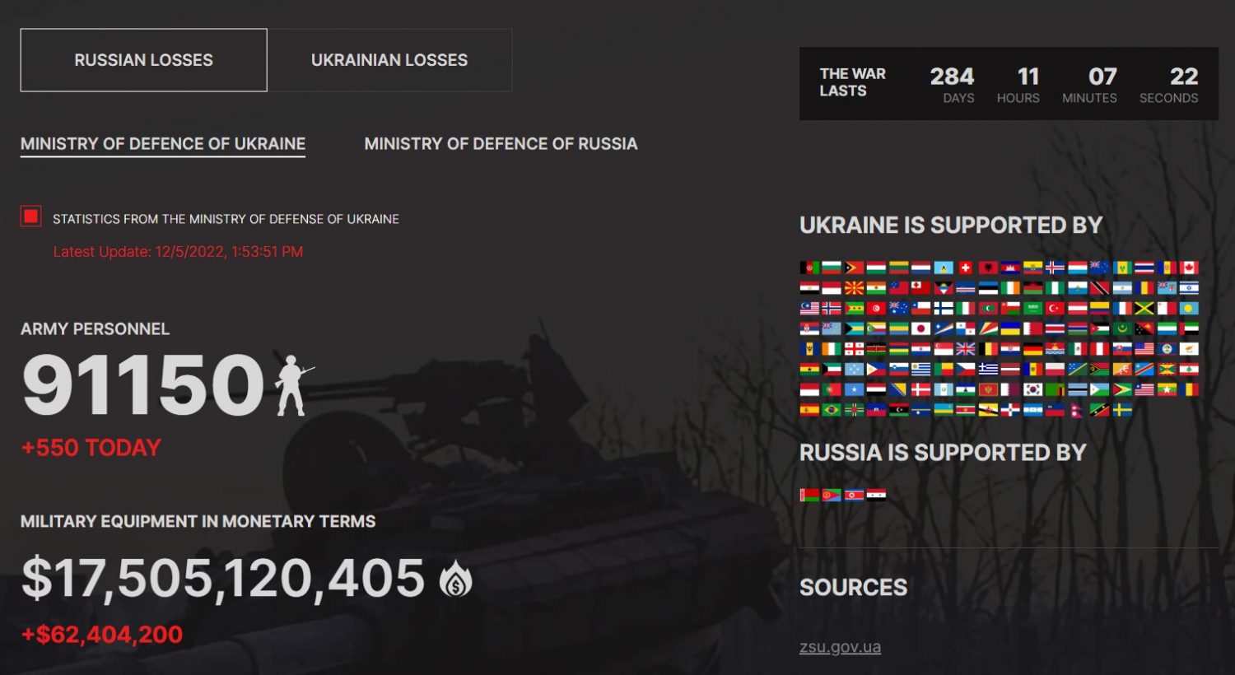The height and width of the screenshot is (675, 1235).
Task: Toggle the red Ministry of Defense statistics checkbox
Action: click(30, 216)
